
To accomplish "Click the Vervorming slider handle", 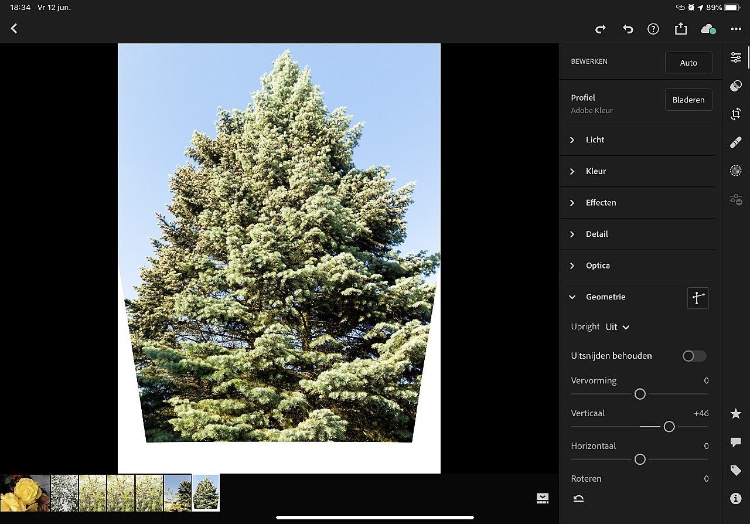I will pyautogui.click(x=640, y=394).
